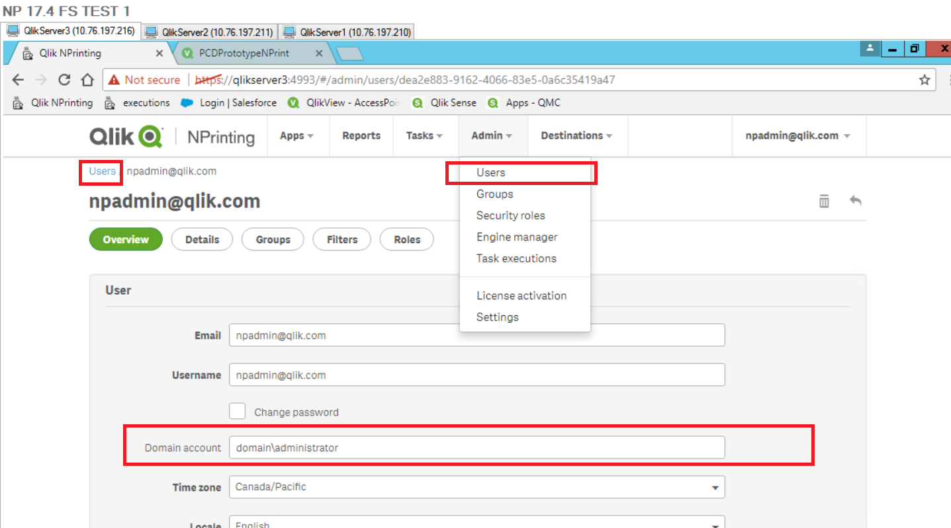Click into the Email field

pos(476,335)
